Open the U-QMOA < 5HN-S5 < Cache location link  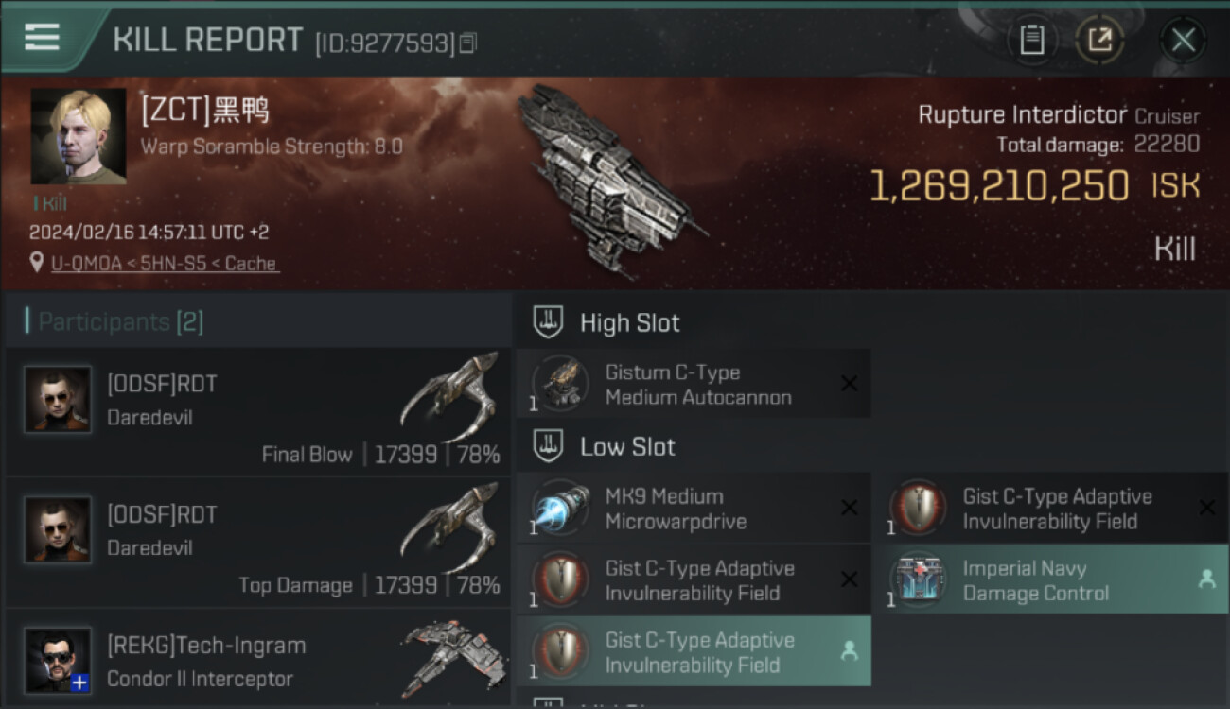click(165, 264)
